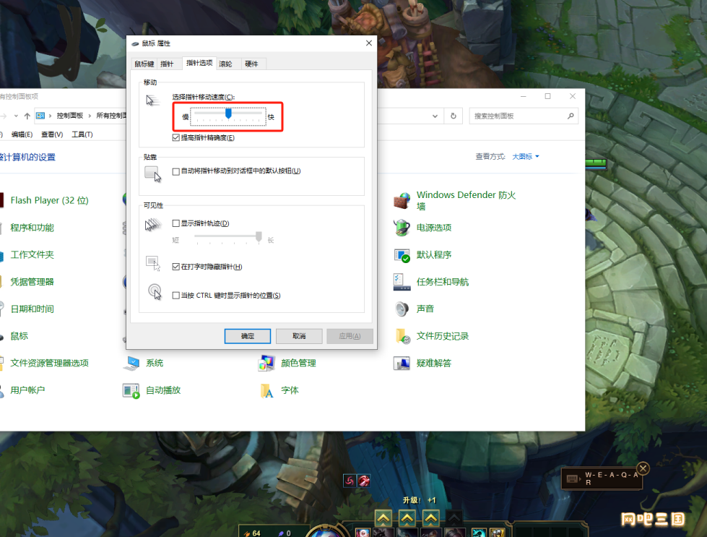The image size is (707, 537).
Task: Enable 显示指针轨迹 checkbox
Action: (x=176, y=223)
